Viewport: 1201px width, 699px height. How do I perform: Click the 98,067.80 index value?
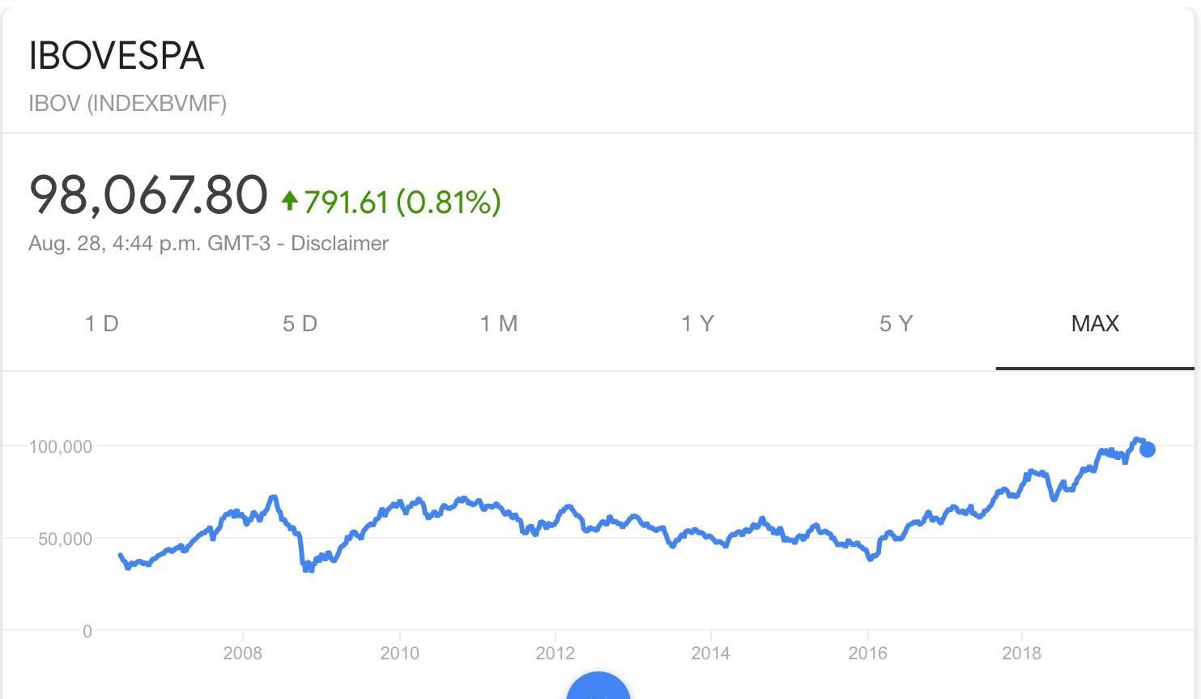[148, 196]
